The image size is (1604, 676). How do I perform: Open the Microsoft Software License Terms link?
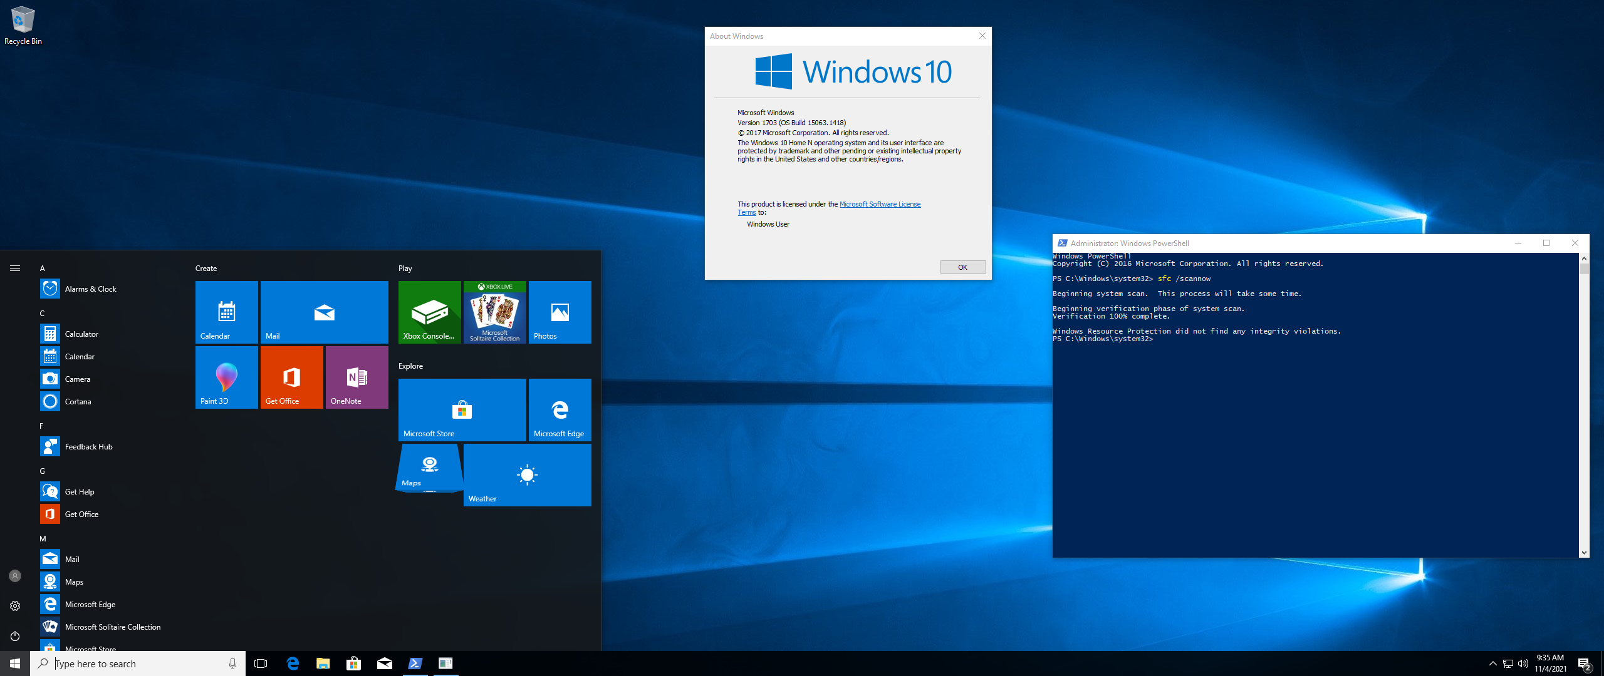[880, 204]
